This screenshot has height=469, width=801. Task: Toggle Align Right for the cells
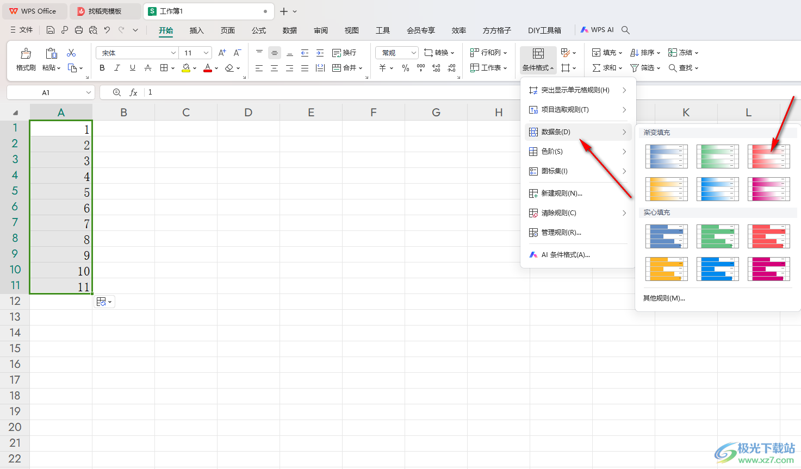coord(290,68)
